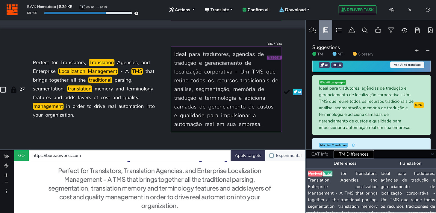The width and height of the screenshot is (436, 213).
Task: Click the 92% yellow match badge
Action: 419,105
